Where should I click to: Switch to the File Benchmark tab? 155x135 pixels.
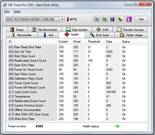[45, 30]
